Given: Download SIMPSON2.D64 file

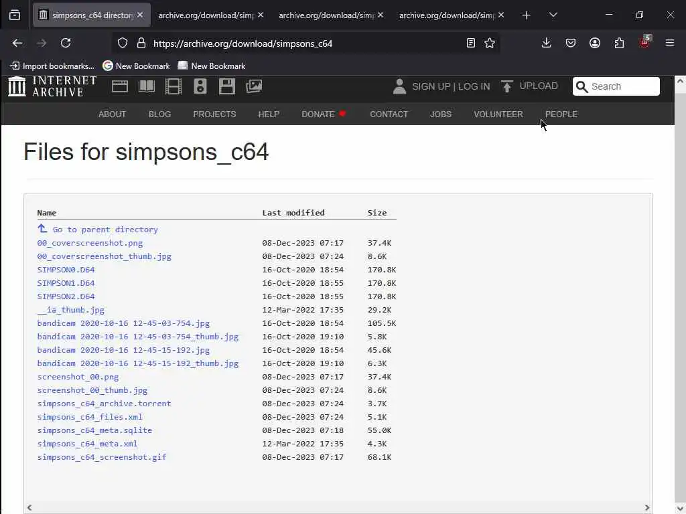Looking at the screenshot, I should (x=66, y=296).
